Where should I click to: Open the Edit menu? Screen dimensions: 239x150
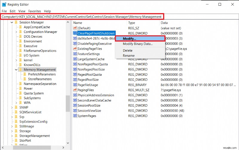(13, 11)
